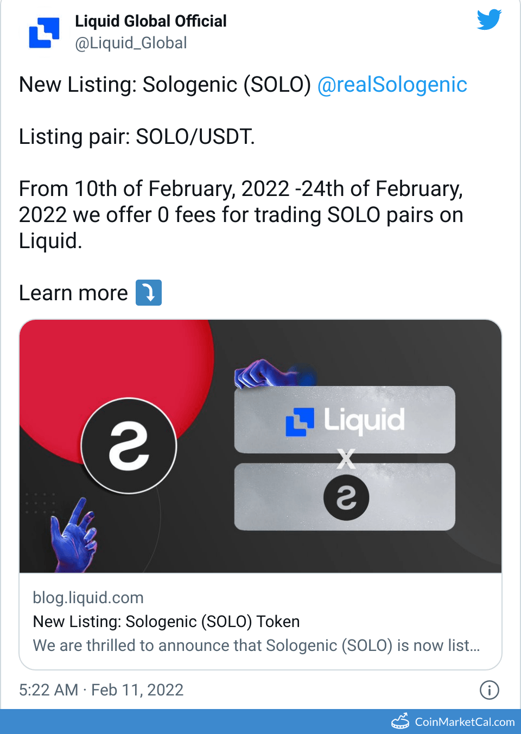Click the blue arrow emoji after Learn more

(148, 293)
